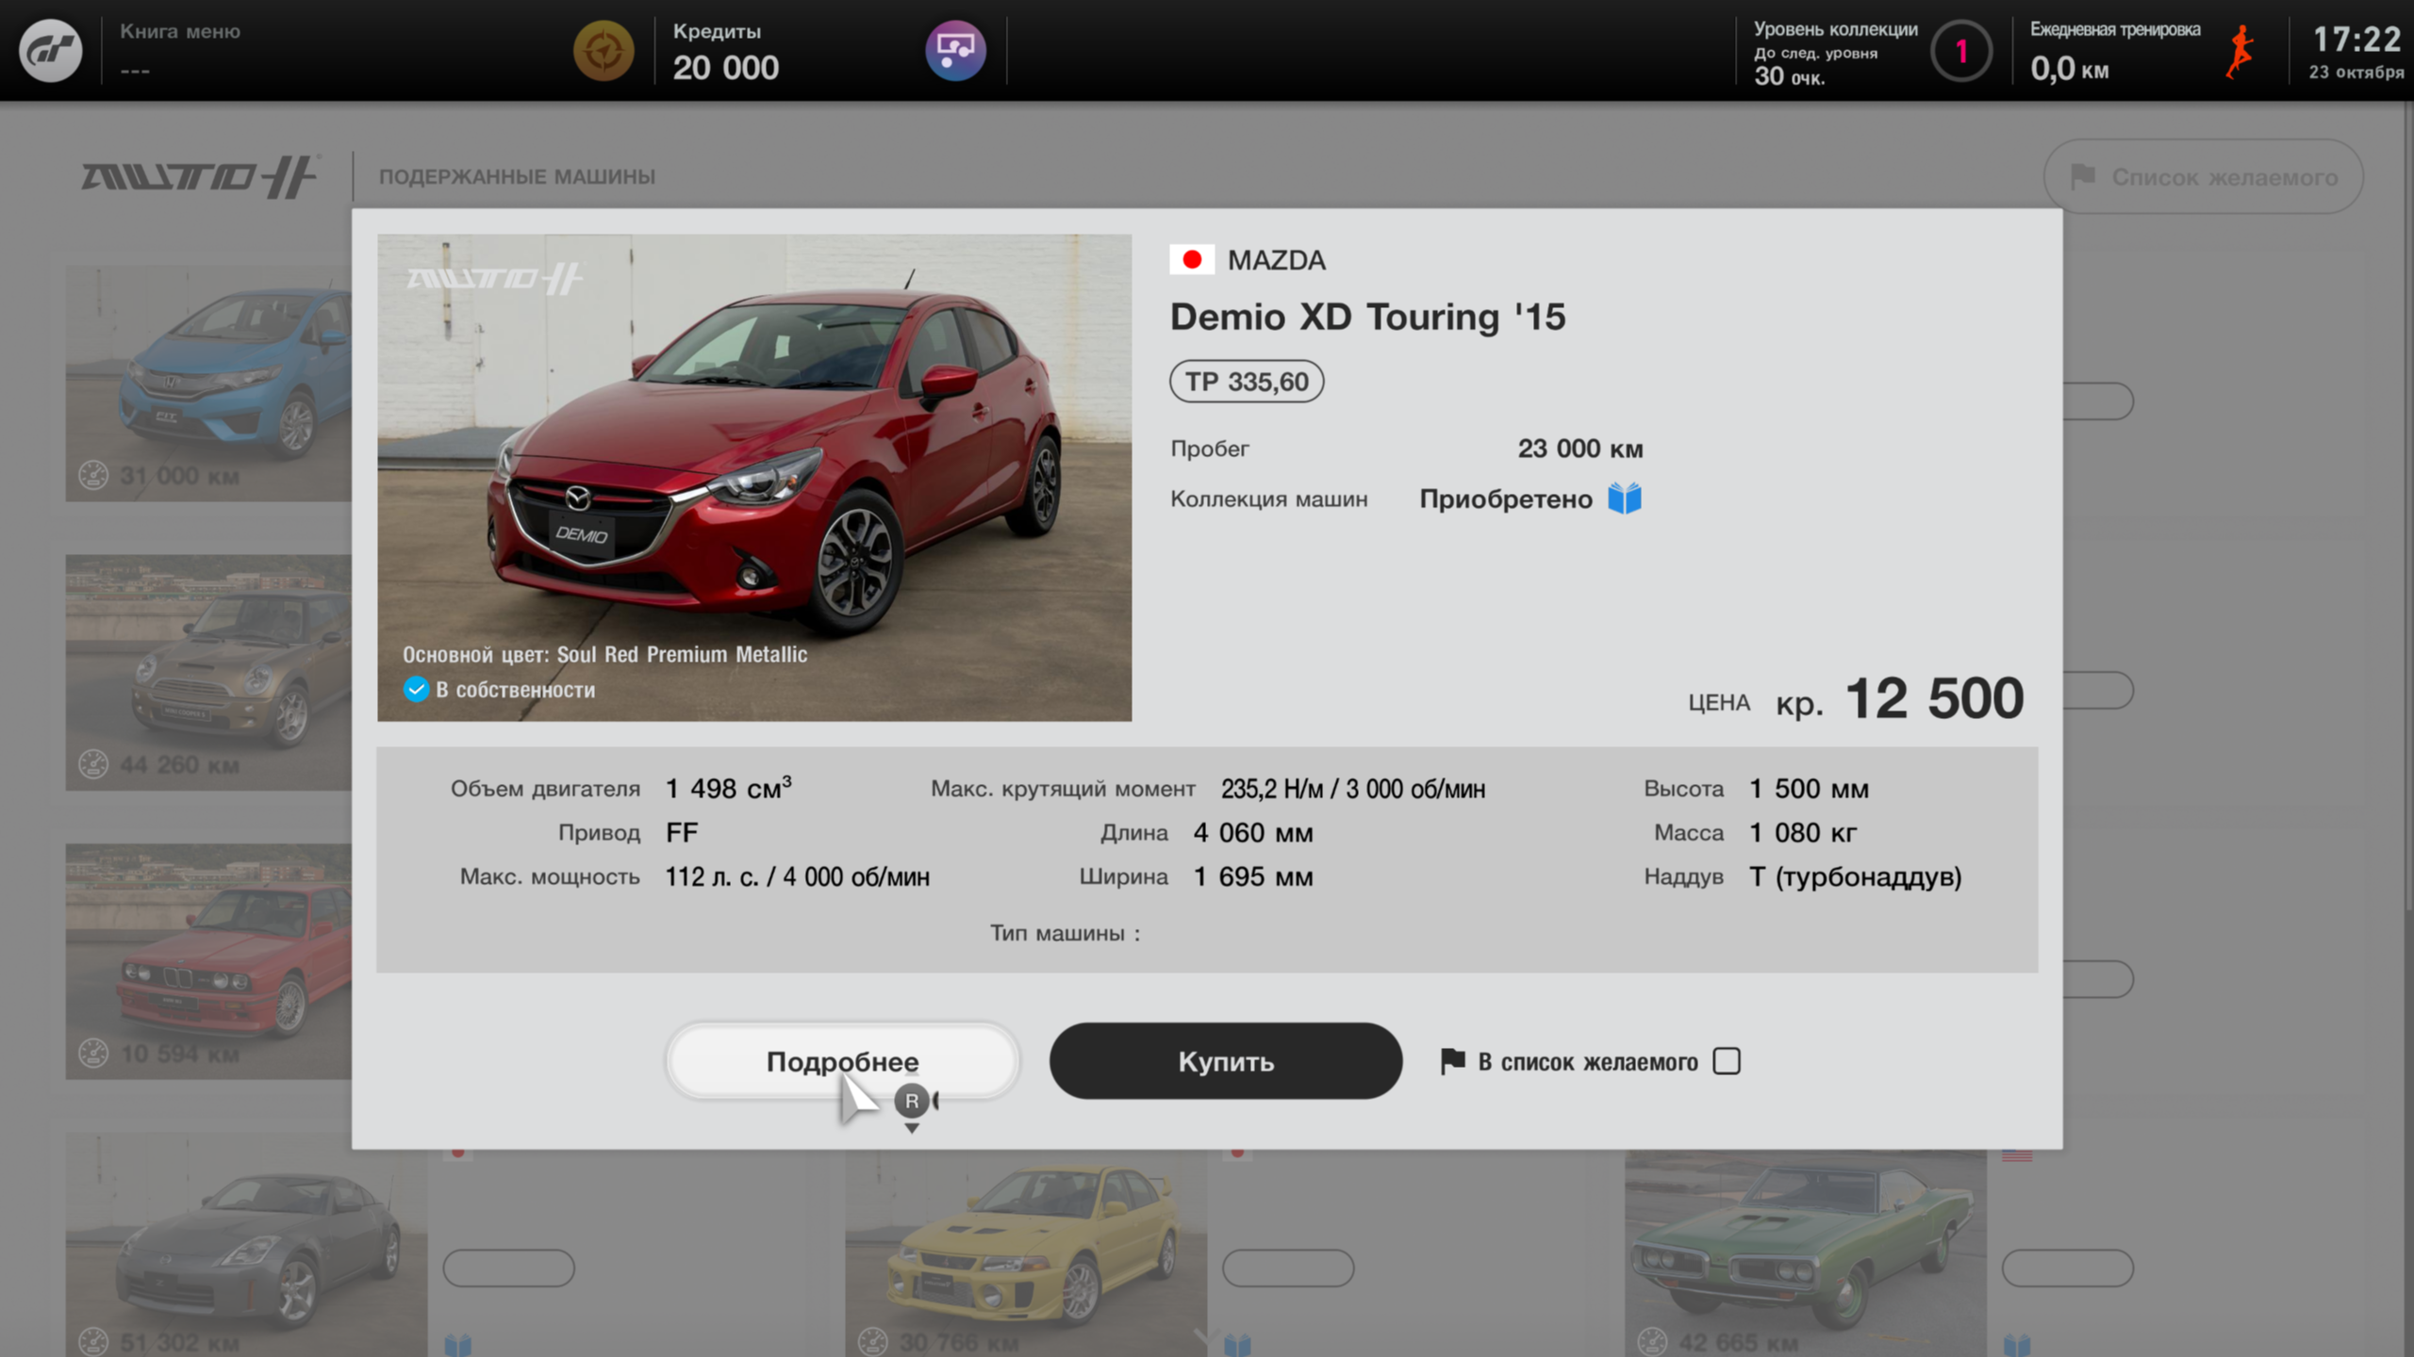Click the blue car collection book icon

[1625, 499]
